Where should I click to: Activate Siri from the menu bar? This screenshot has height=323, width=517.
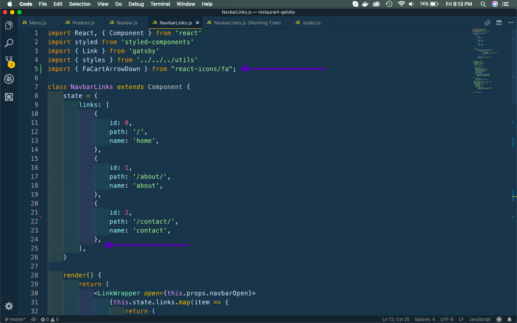[495, 4]
